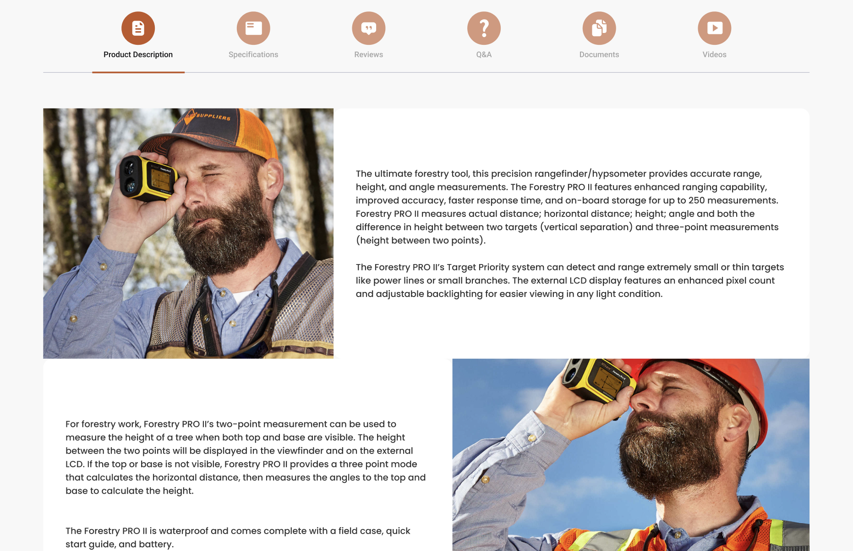Click the Reviews speech bubble icon
This screenshot has height=551, width=853.
369,28
